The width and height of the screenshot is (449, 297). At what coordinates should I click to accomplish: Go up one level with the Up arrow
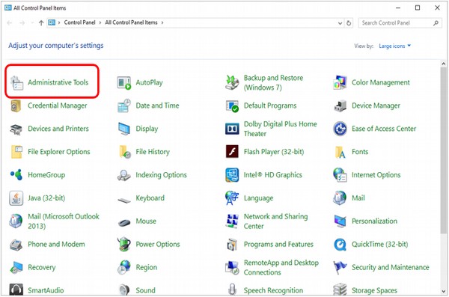click(41, 23)
